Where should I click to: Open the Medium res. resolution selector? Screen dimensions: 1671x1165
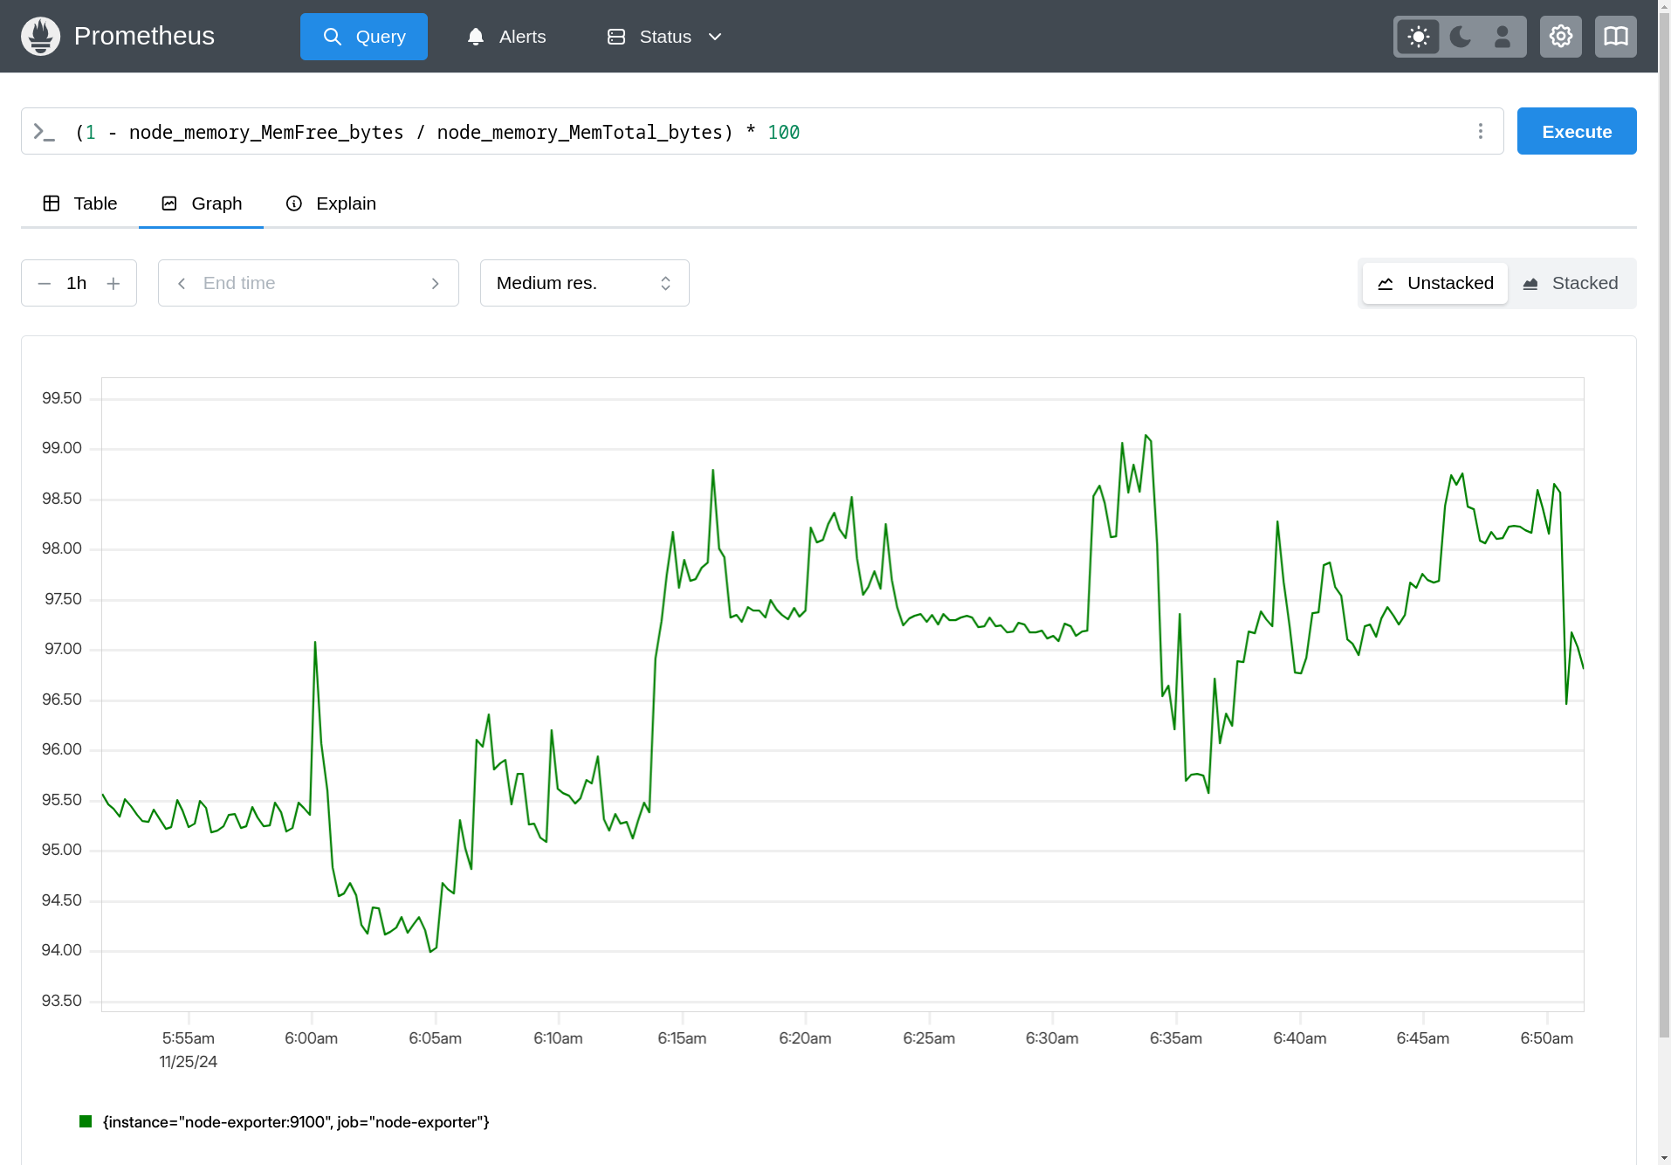(x=583, y=283)
